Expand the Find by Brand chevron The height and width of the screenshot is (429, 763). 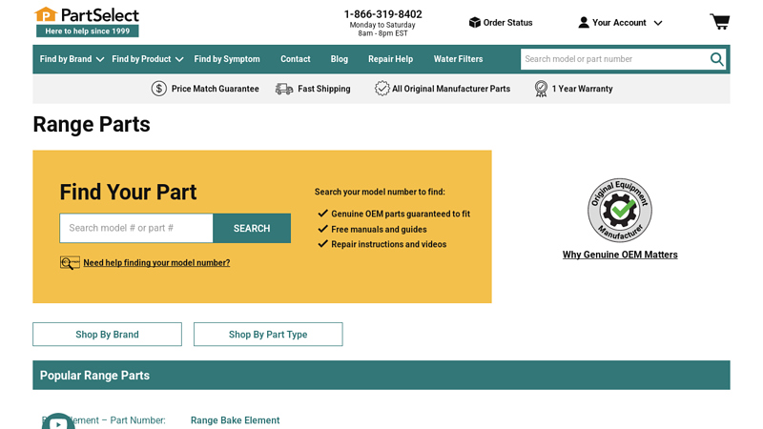100,59
